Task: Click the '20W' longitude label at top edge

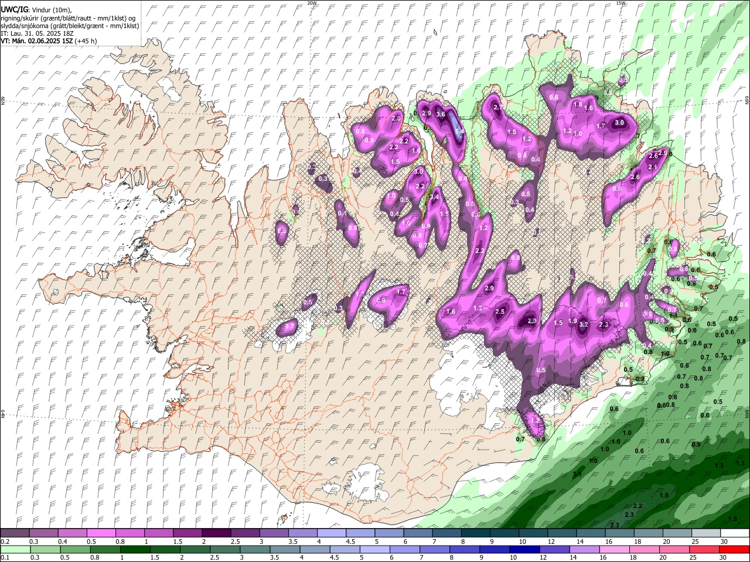Action: point(312,3)
